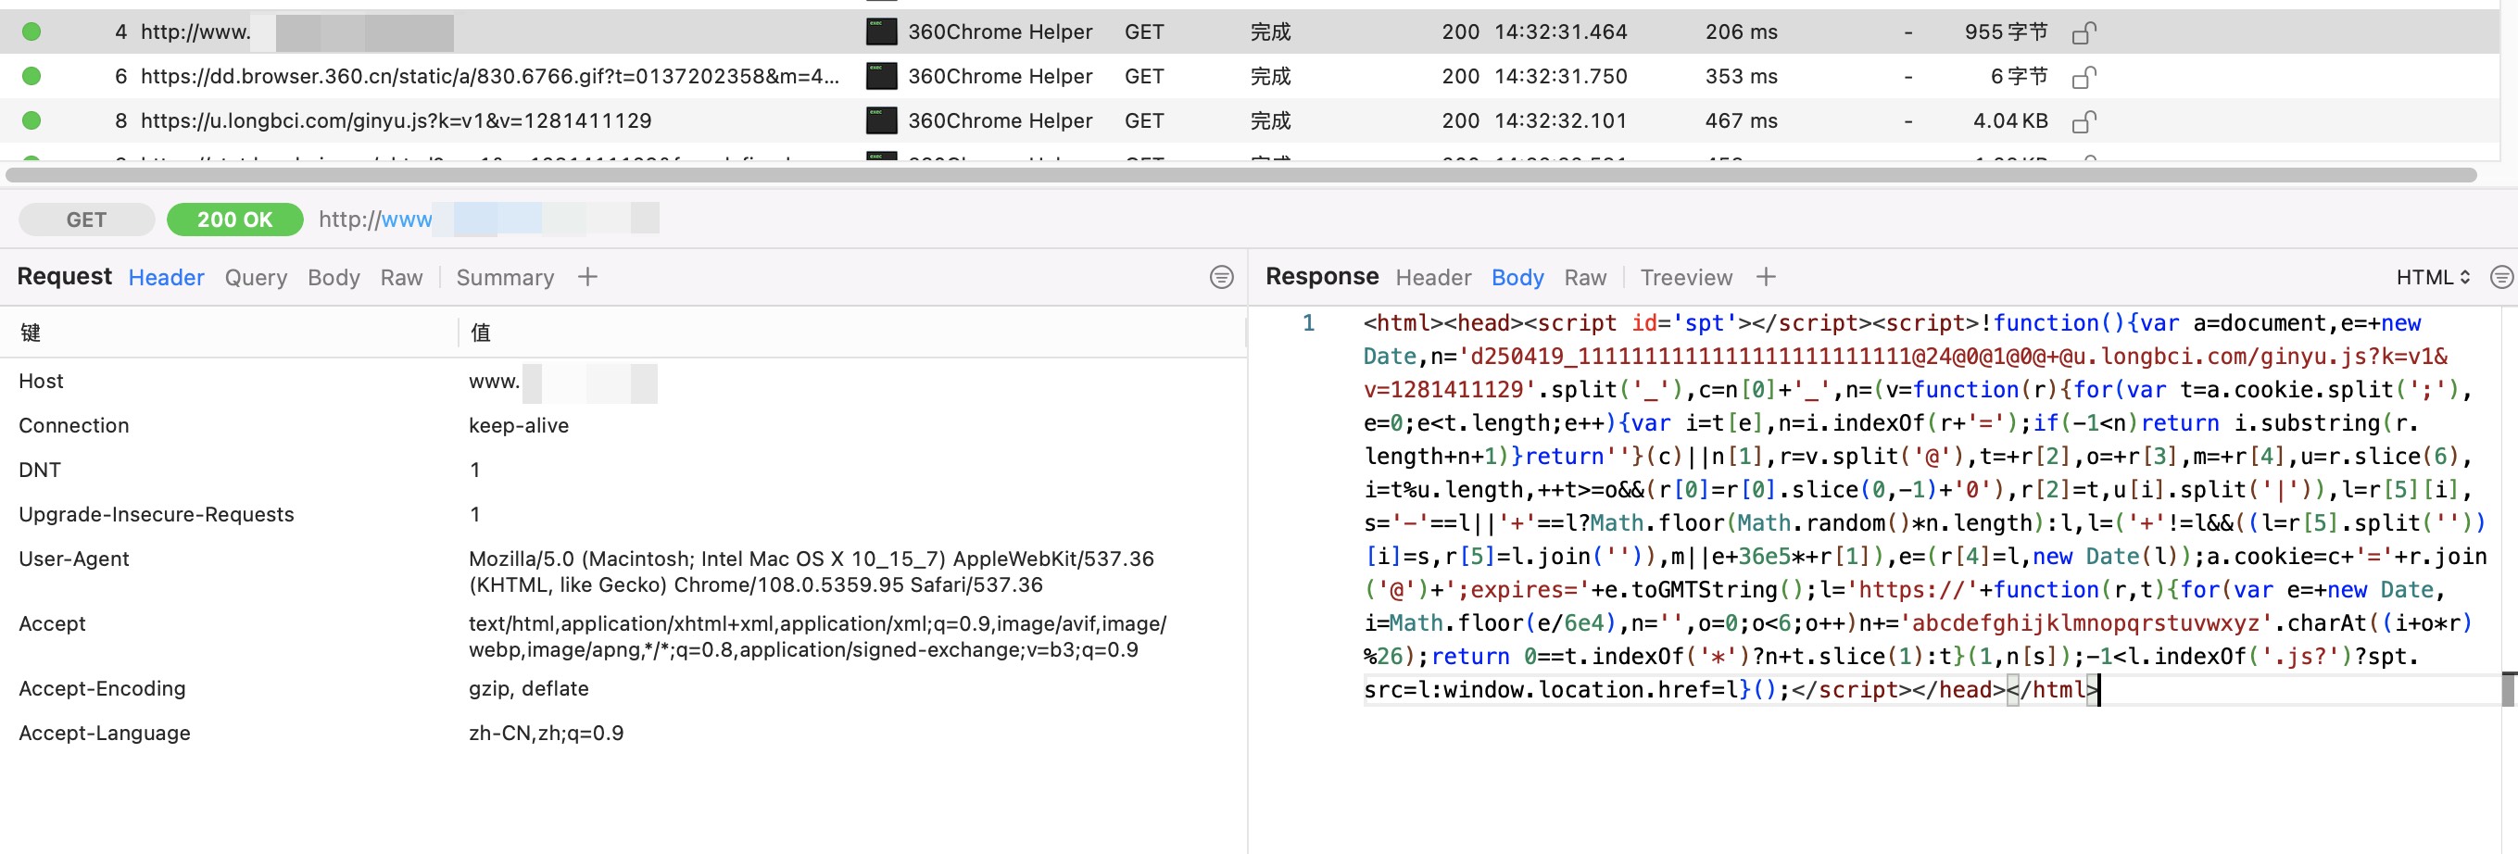The width and height of the screenshot is (2518, 854).
Task: Click the 200 OK status badge
Action: click(234, 220)
